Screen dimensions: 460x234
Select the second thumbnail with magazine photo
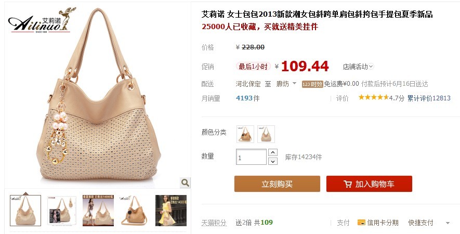(62, 211)
